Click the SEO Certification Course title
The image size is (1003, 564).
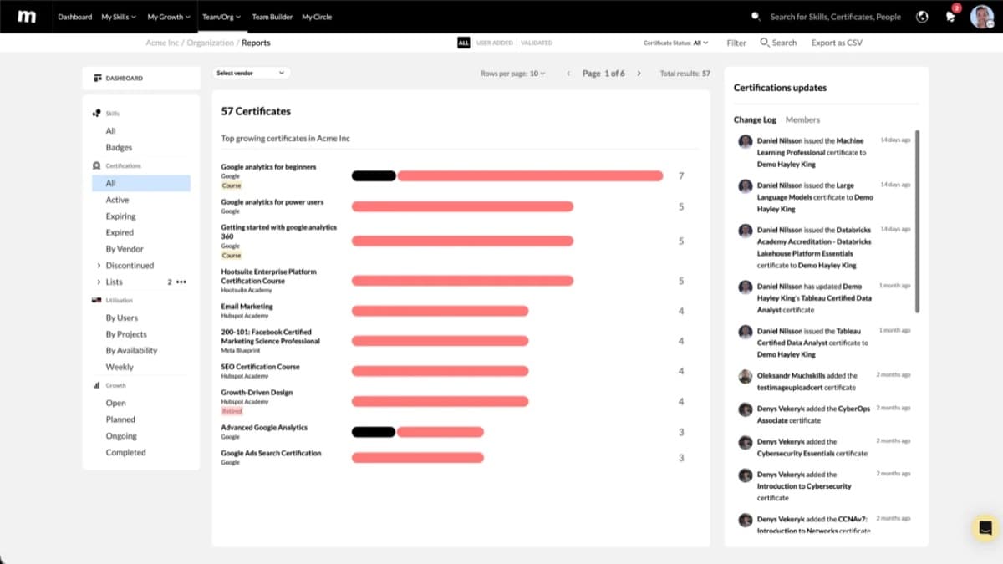tap(260, 367)
